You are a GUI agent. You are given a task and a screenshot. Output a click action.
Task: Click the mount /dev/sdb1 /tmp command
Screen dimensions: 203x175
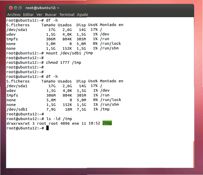(69, 53)
